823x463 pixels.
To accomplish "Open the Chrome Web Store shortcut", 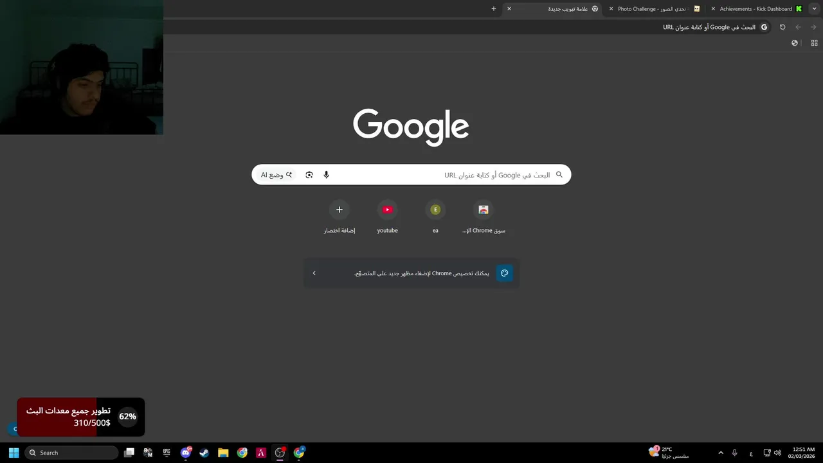I will (x=484, y=217).
